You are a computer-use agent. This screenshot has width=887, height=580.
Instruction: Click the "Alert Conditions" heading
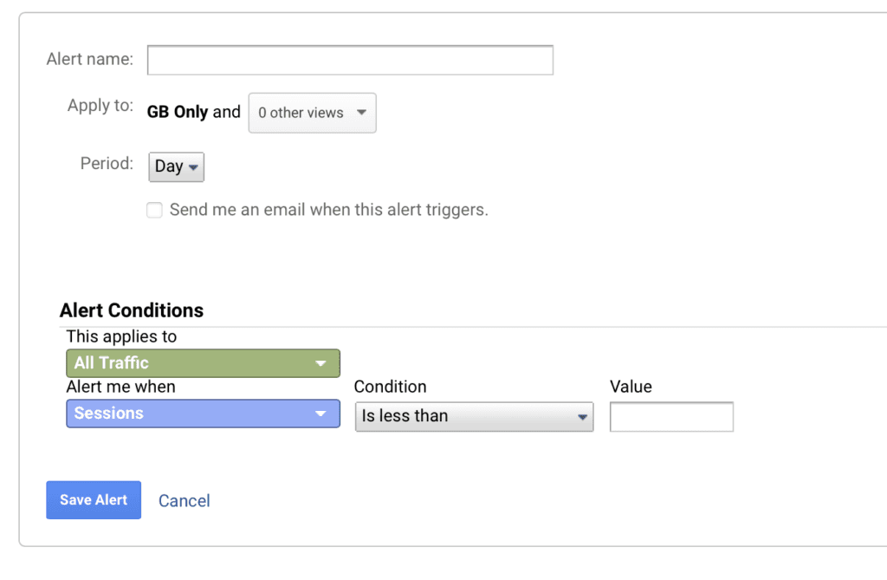132,310
